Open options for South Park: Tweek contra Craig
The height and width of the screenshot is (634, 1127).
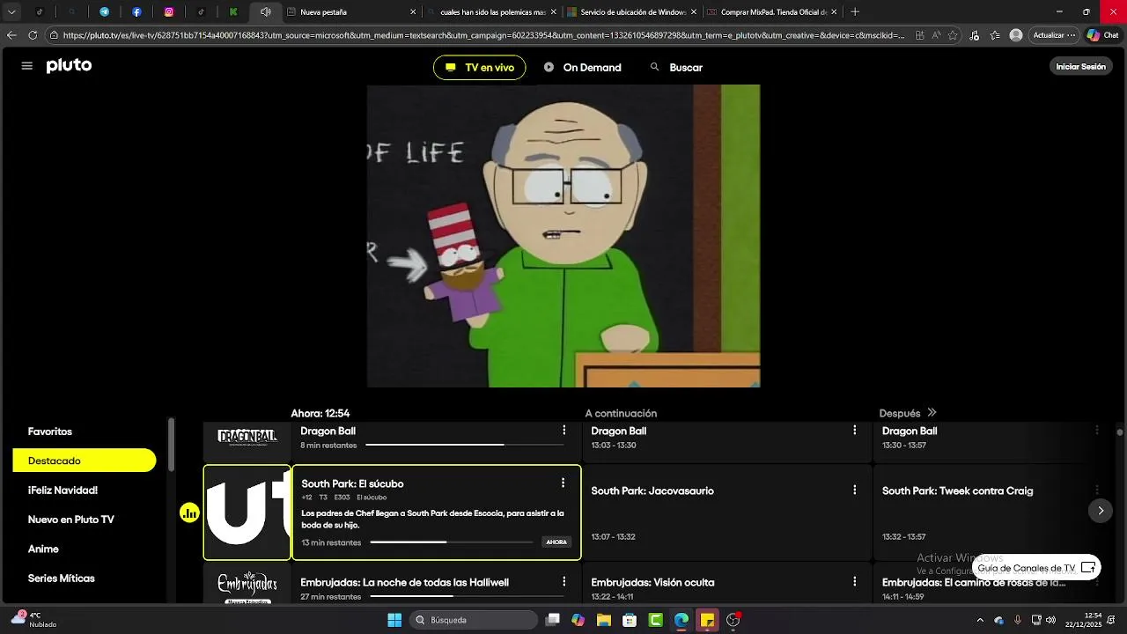[1097, 490]
